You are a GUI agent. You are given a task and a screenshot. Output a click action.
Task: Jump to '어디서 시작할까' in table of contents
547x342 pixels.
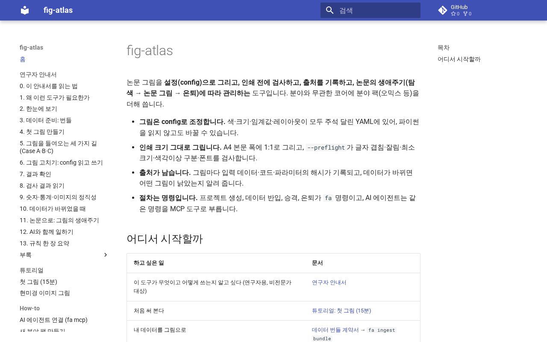click(x=459, y=59)
